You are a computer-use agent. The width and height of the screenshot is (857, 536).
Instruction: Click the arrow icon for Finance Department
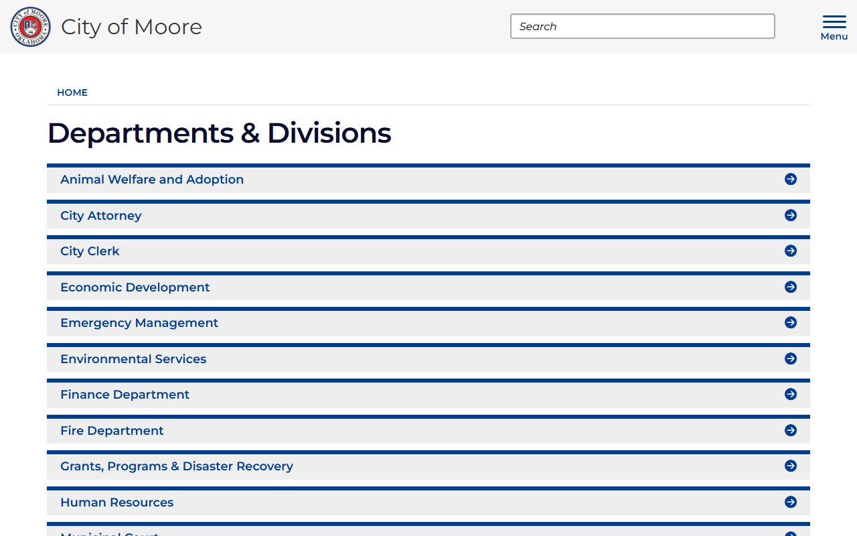791,394
